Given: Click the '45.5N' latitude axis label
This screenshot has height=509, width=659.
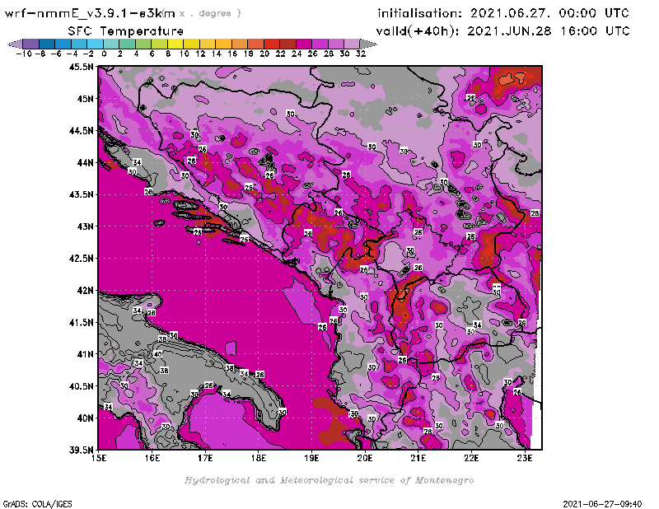Looking at the screenshot, I should point(81,67).
